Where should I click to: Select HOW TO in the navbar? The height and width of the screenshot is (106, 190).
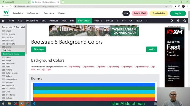98,21
